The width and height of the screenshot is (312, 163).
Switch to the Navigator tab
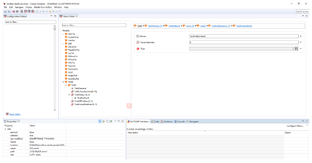pos(193,122)
